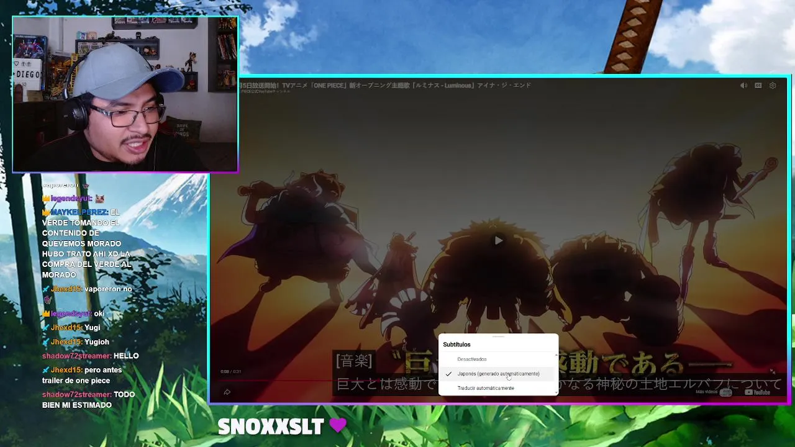Mute the video with the speaker icon
Viewport: 795px width, 447px height.
pyautogui.click(x=743, y=86)
